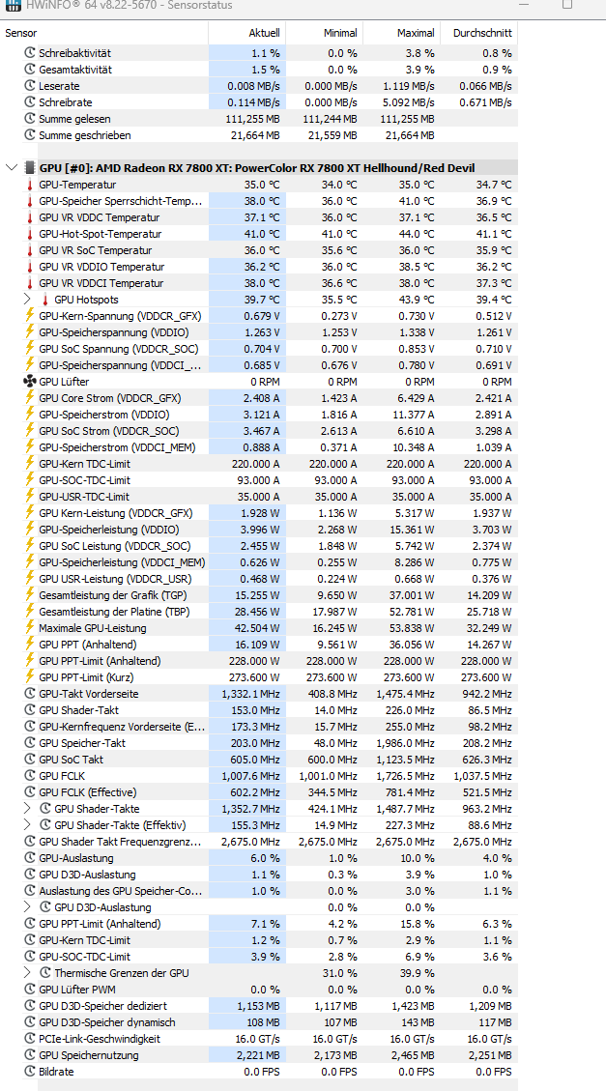Click clock icon of GPU Speicher-Takt

30,743
